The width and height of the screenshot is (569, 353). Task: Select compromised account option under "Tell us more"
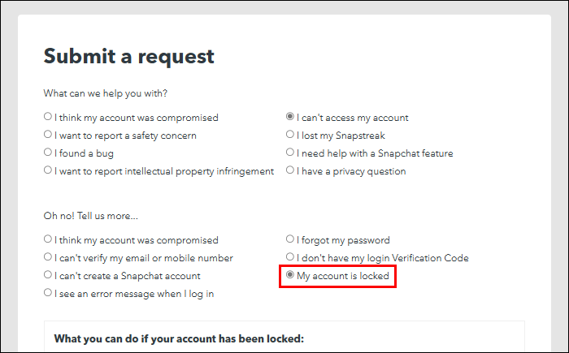[x=48, y=239]
